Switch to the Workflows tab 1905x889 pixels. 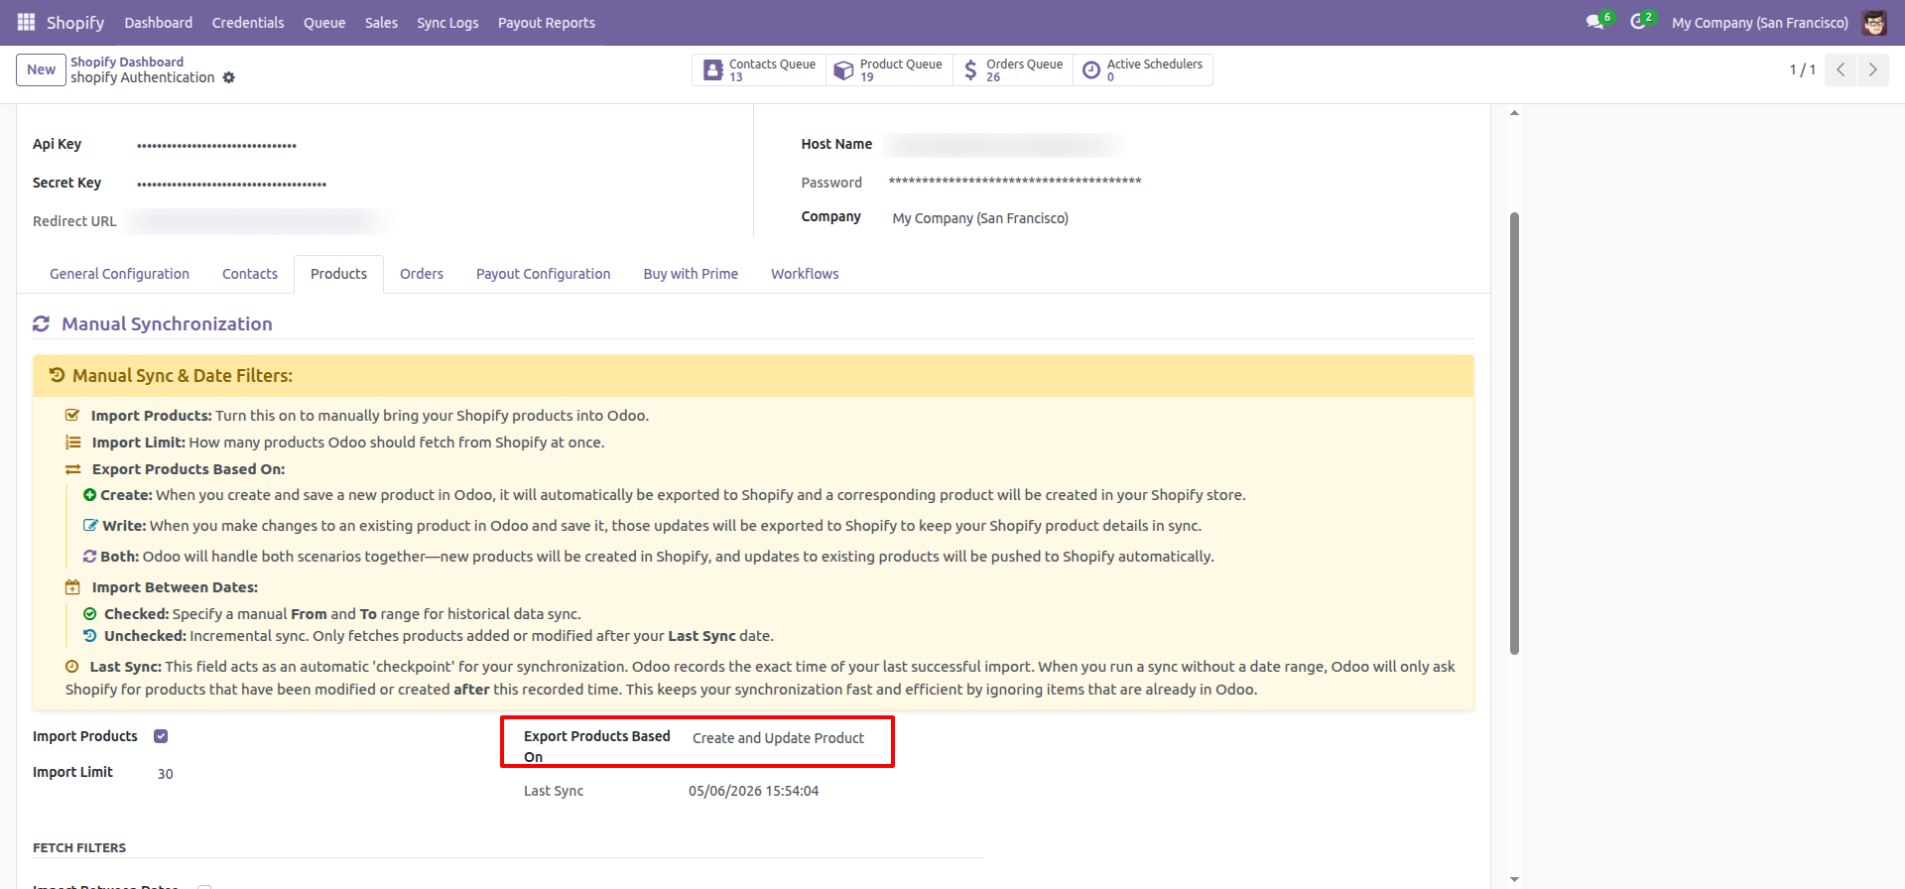805,274
